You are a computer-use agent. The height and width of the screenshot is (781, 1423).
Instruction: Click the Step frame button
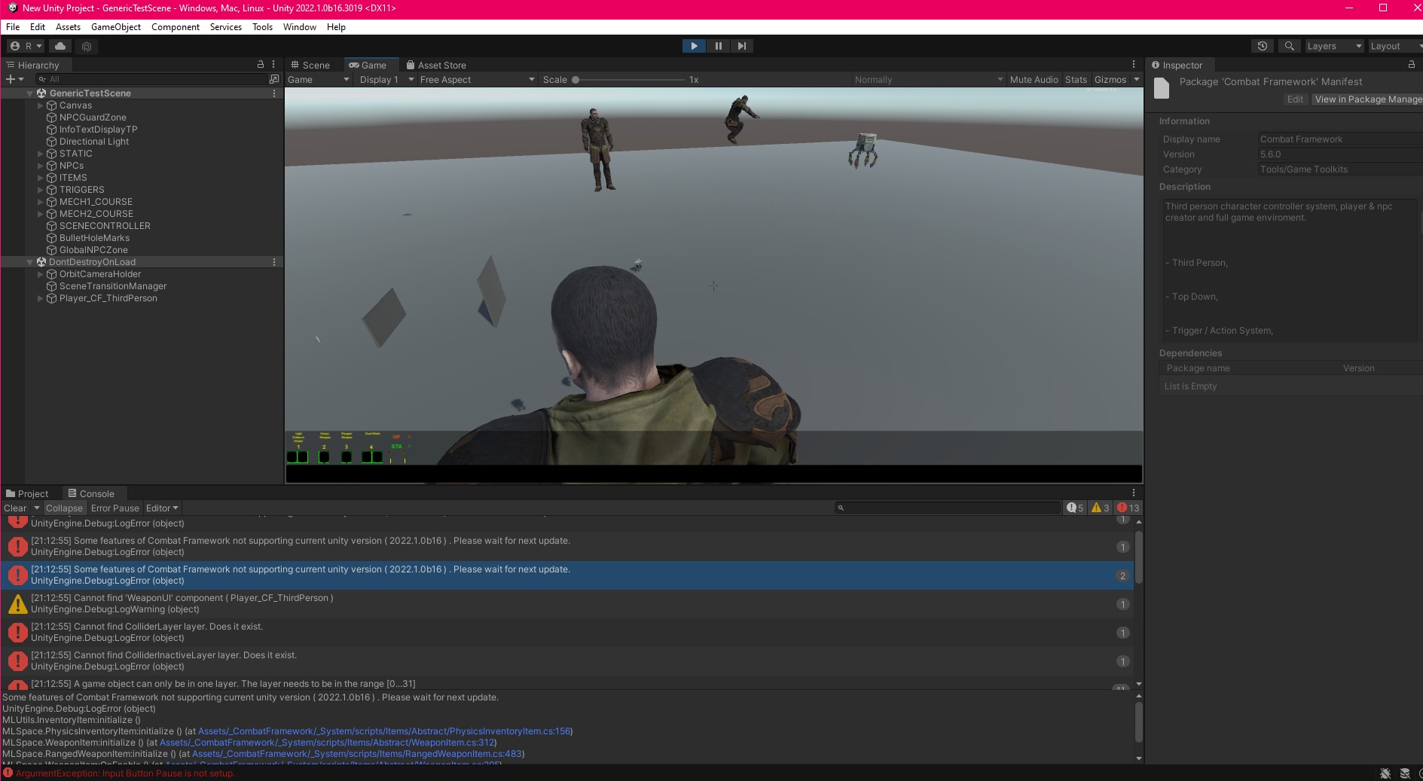(742, 46)
